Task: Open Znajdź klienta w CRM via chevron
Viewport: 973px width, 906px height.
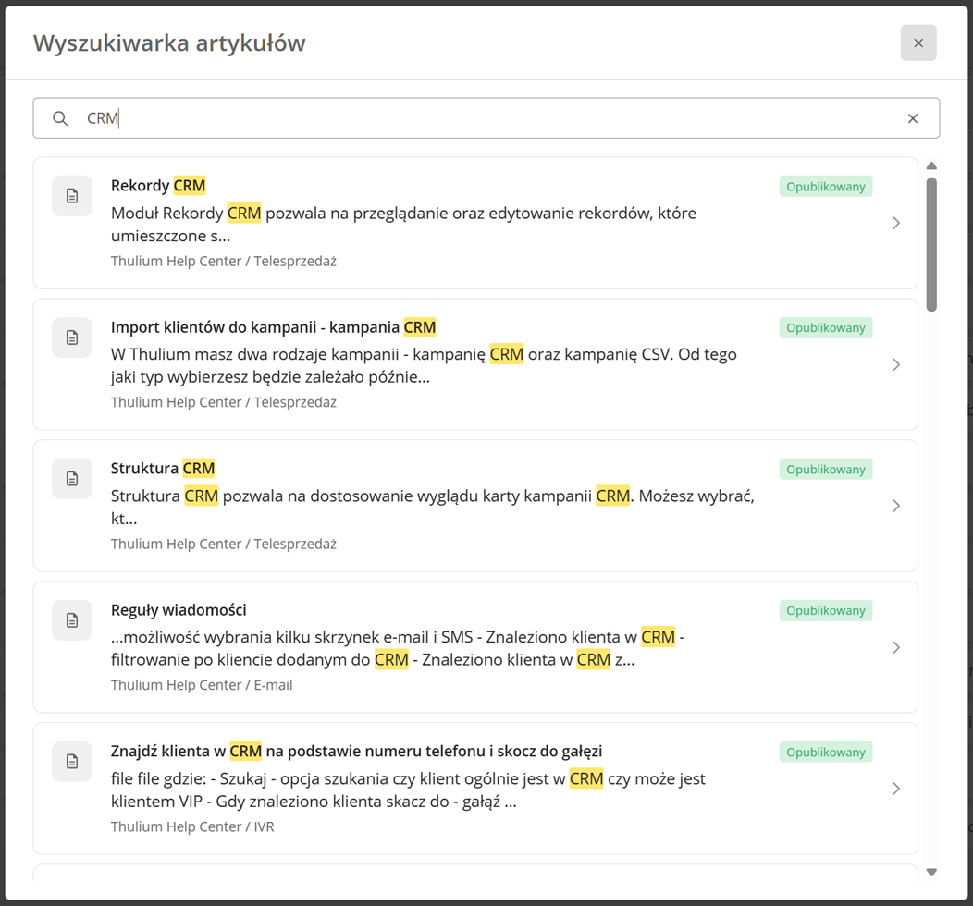Action: (x=896, y=789)
